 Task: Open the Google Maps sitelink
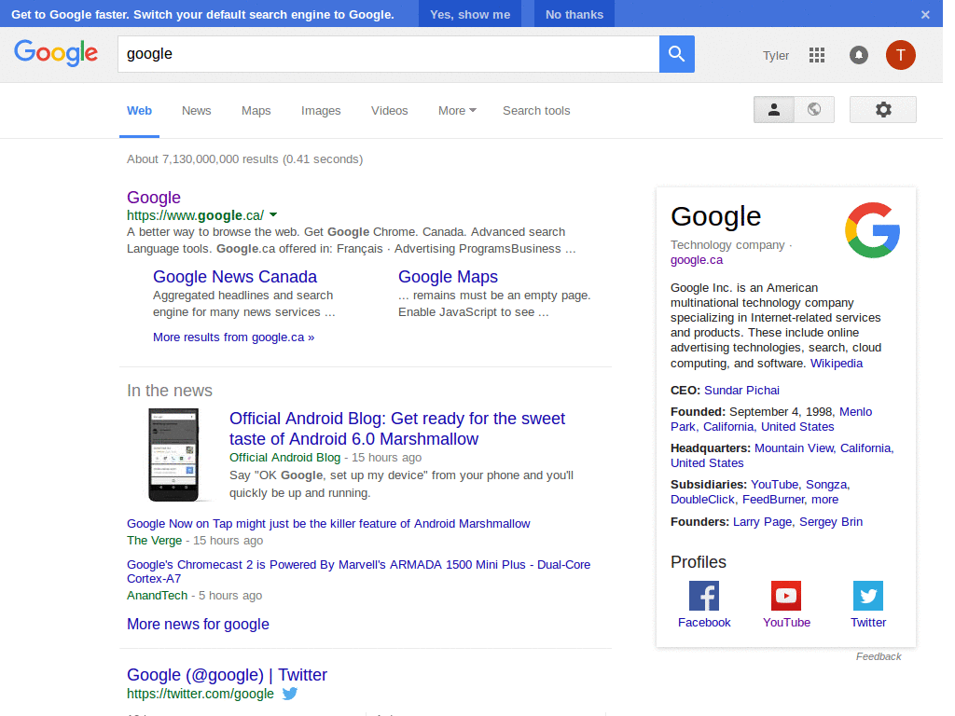(x=448, y=276)
